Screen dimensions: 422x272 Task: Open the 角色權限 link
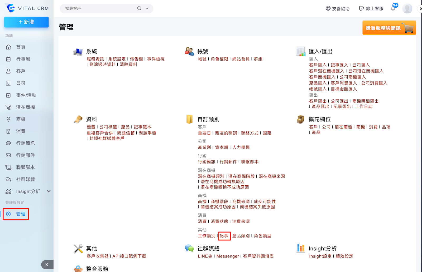coord(219,59)
